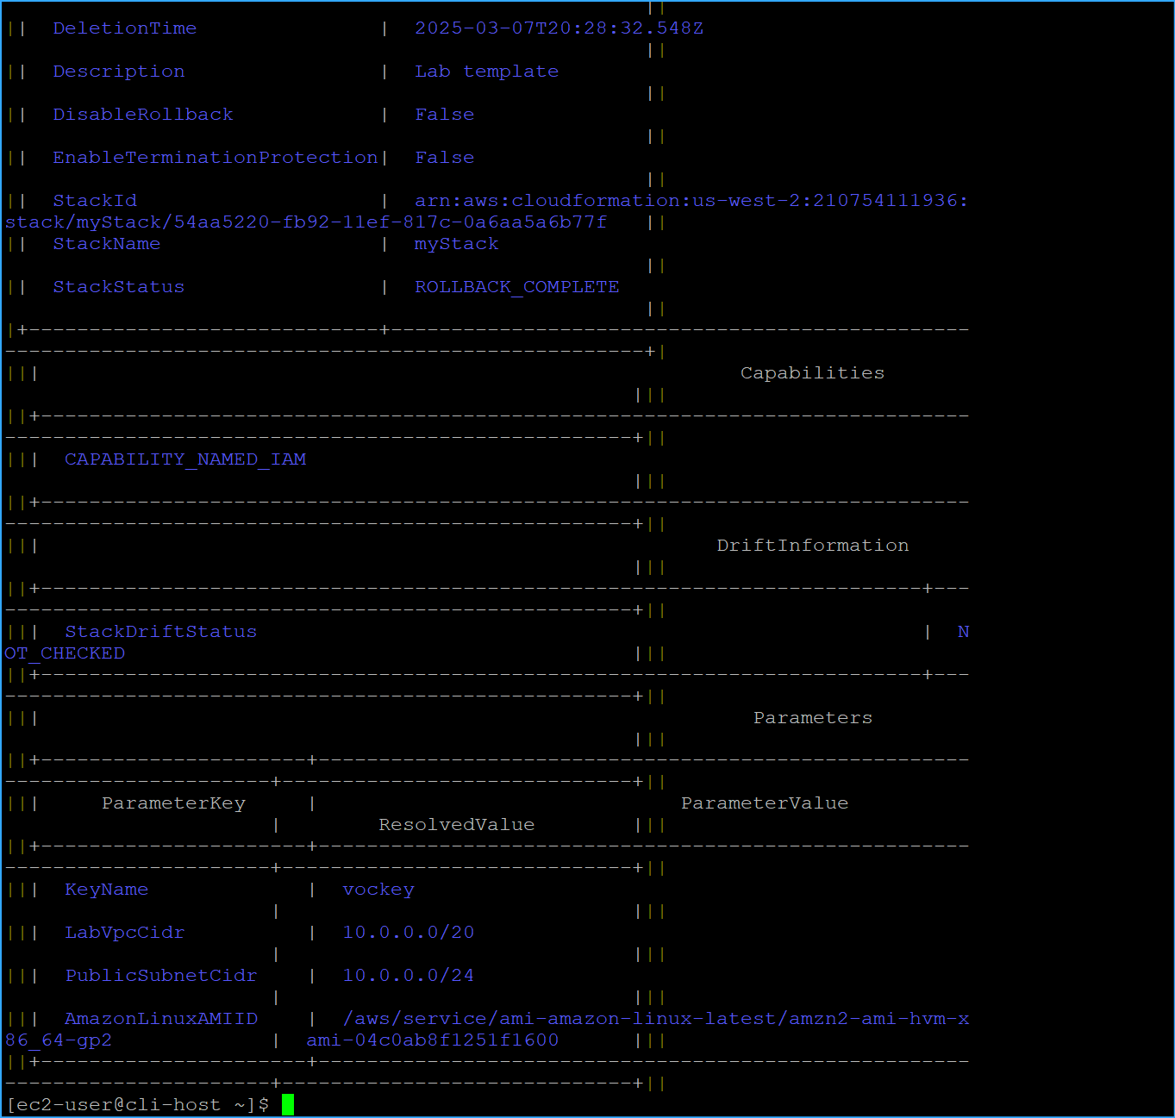Select the KeyName parameter vockey

pyautogui.click(x=378, y=889)
